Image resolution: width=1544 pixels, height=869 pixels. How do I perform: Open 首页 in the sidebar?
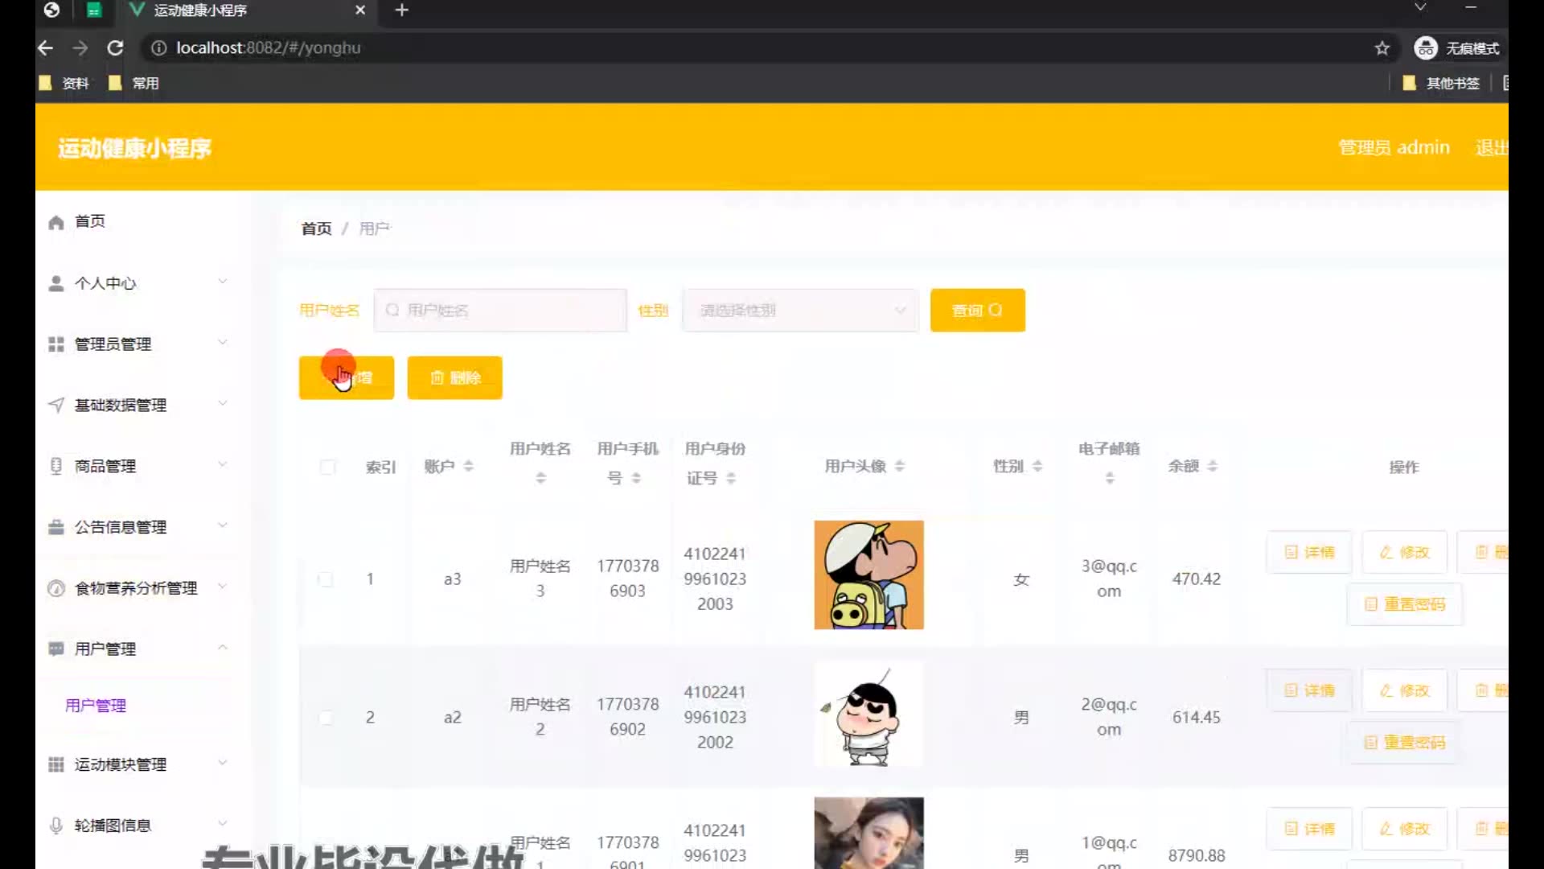pos(90,221)
